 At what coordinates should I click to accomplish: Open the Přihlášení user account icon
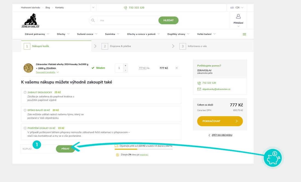pyautogui.click(x=238, y=17)
